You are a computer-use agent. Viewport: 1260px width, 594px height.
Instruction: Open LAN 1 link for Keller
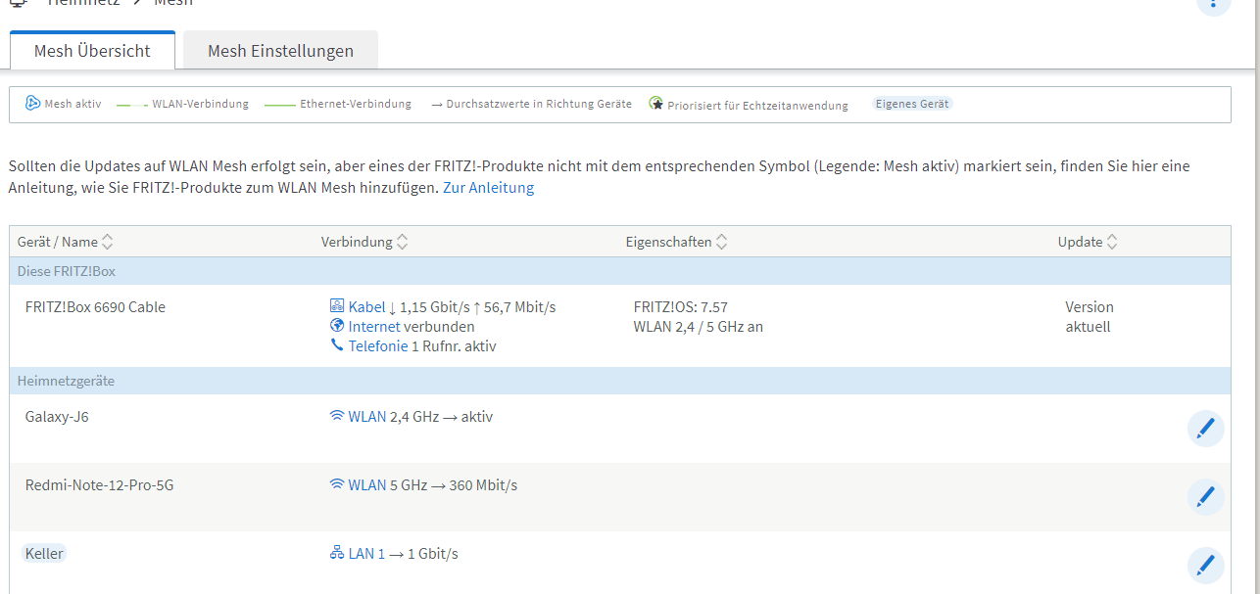click(366, 554)
